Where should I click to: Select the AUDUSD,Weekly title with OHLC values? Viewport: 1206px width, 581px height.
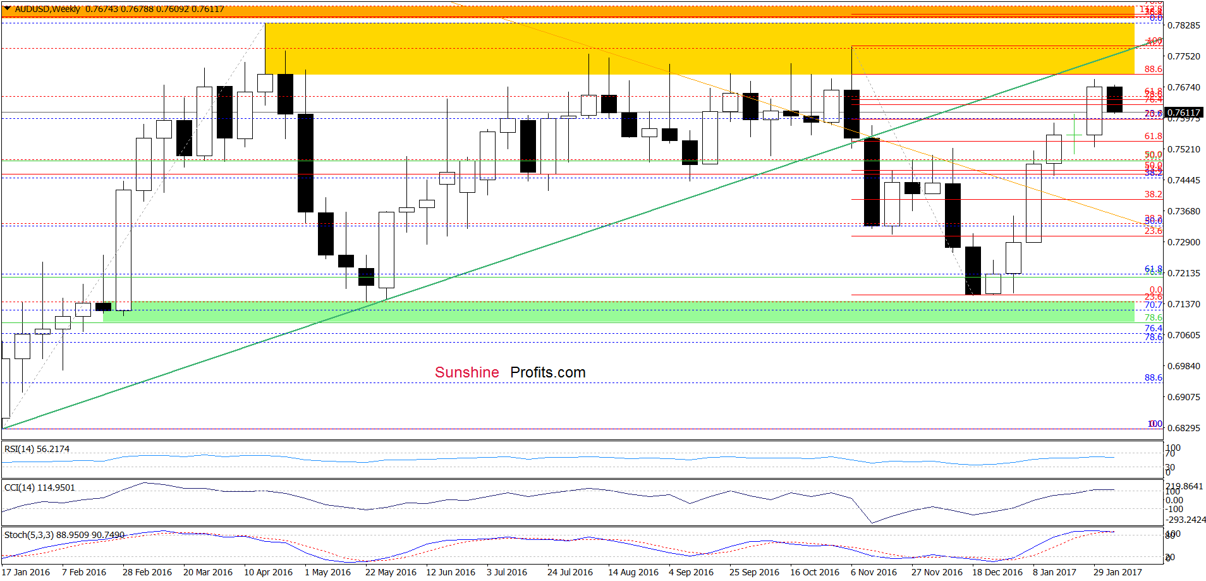[119, 9]
